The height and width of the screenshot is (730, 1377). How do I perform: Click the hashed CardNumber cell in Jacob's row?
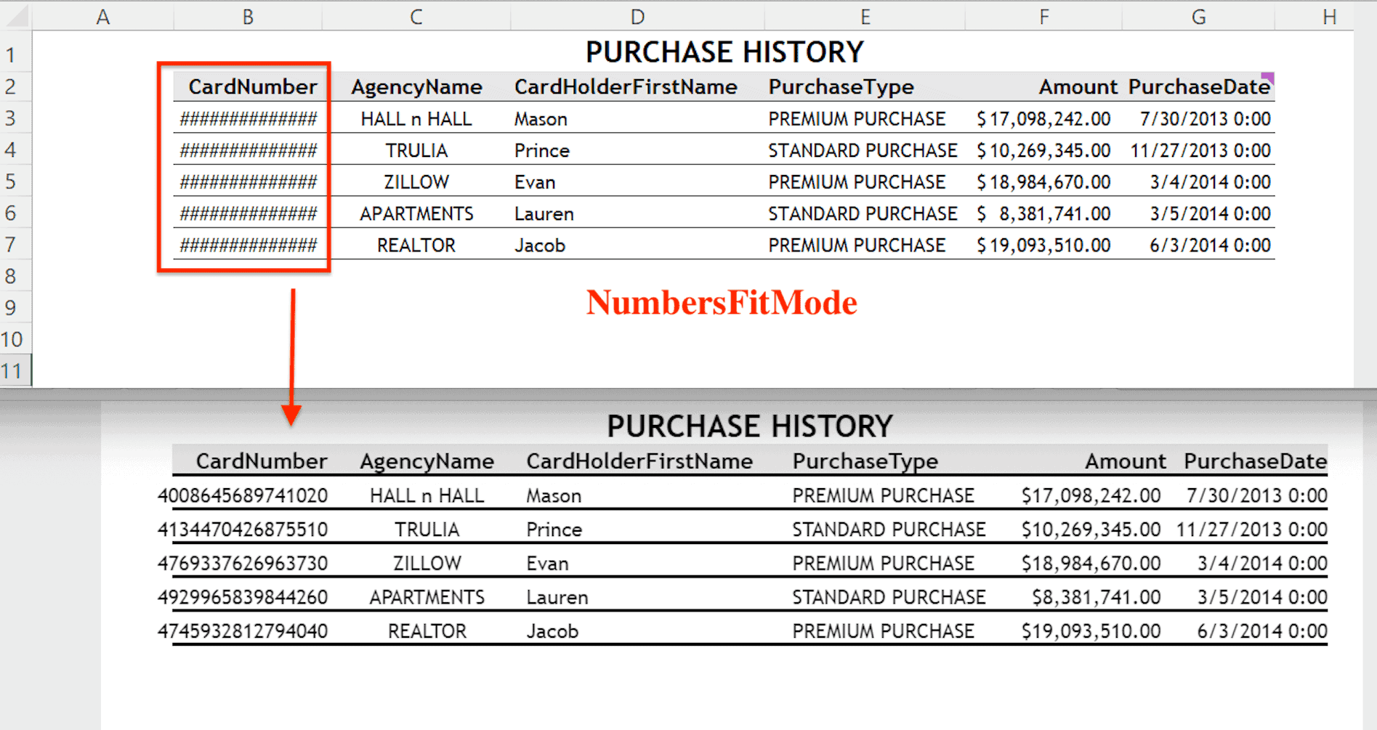(x=249, y=245)
